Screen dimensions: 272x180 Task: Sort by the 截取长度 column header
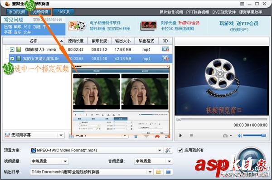coord(99,41)
